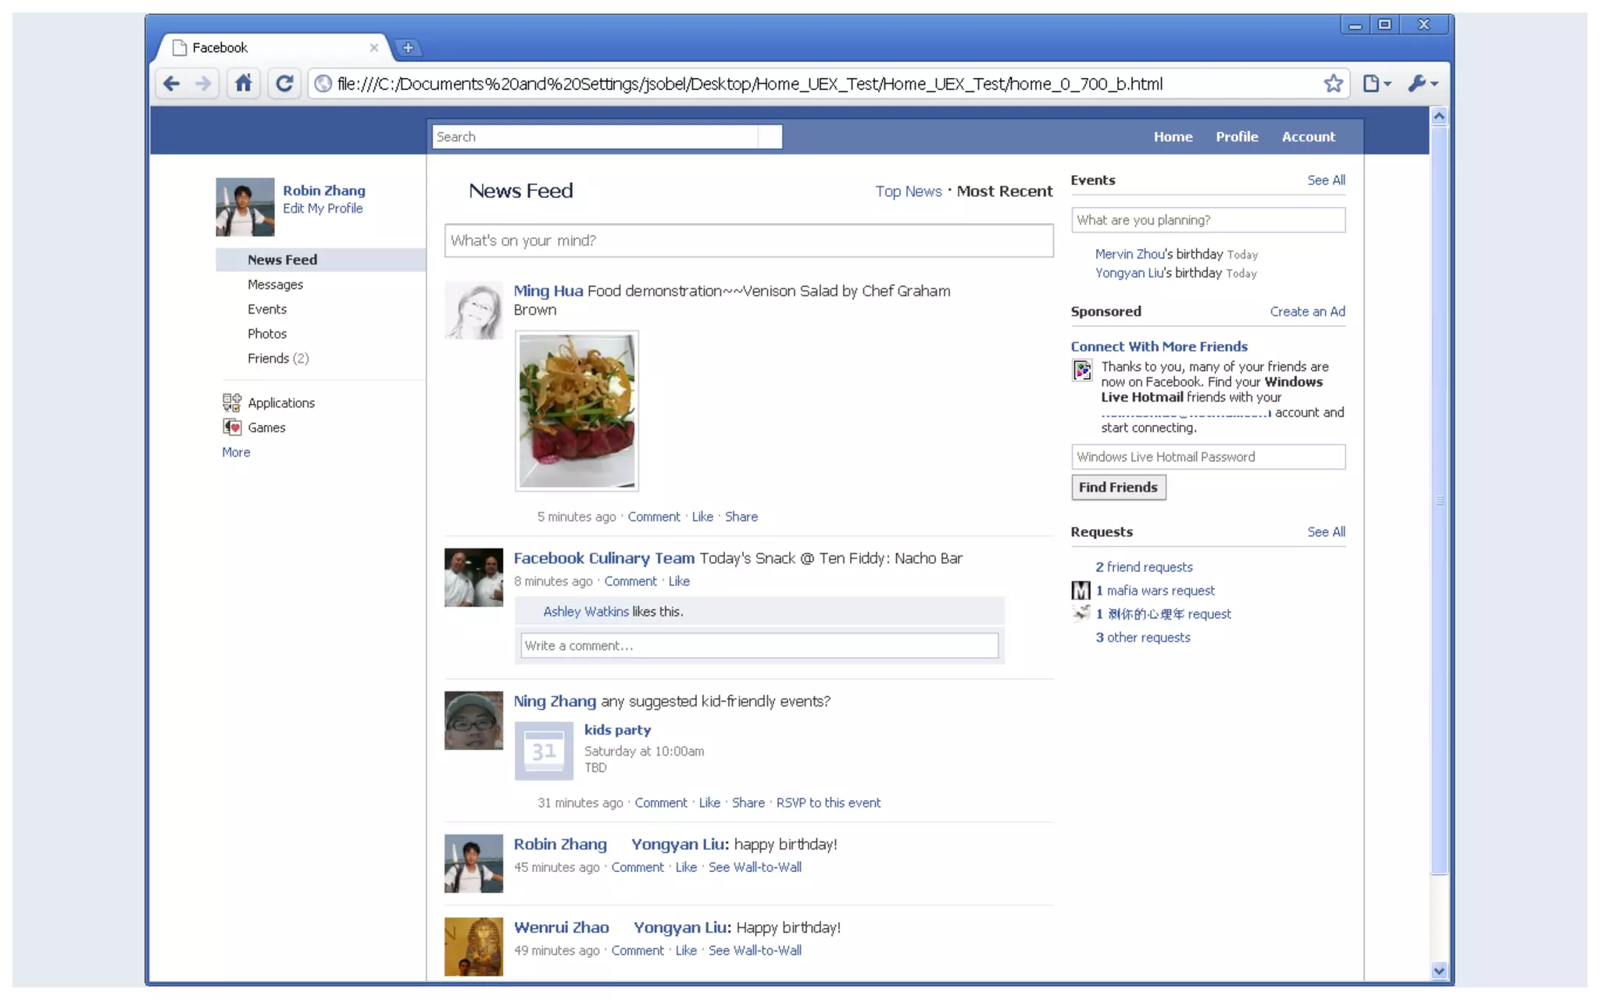Screen dimensions: 1600x1000
Task: Click the browser home icon
Action: pos(244,84)
